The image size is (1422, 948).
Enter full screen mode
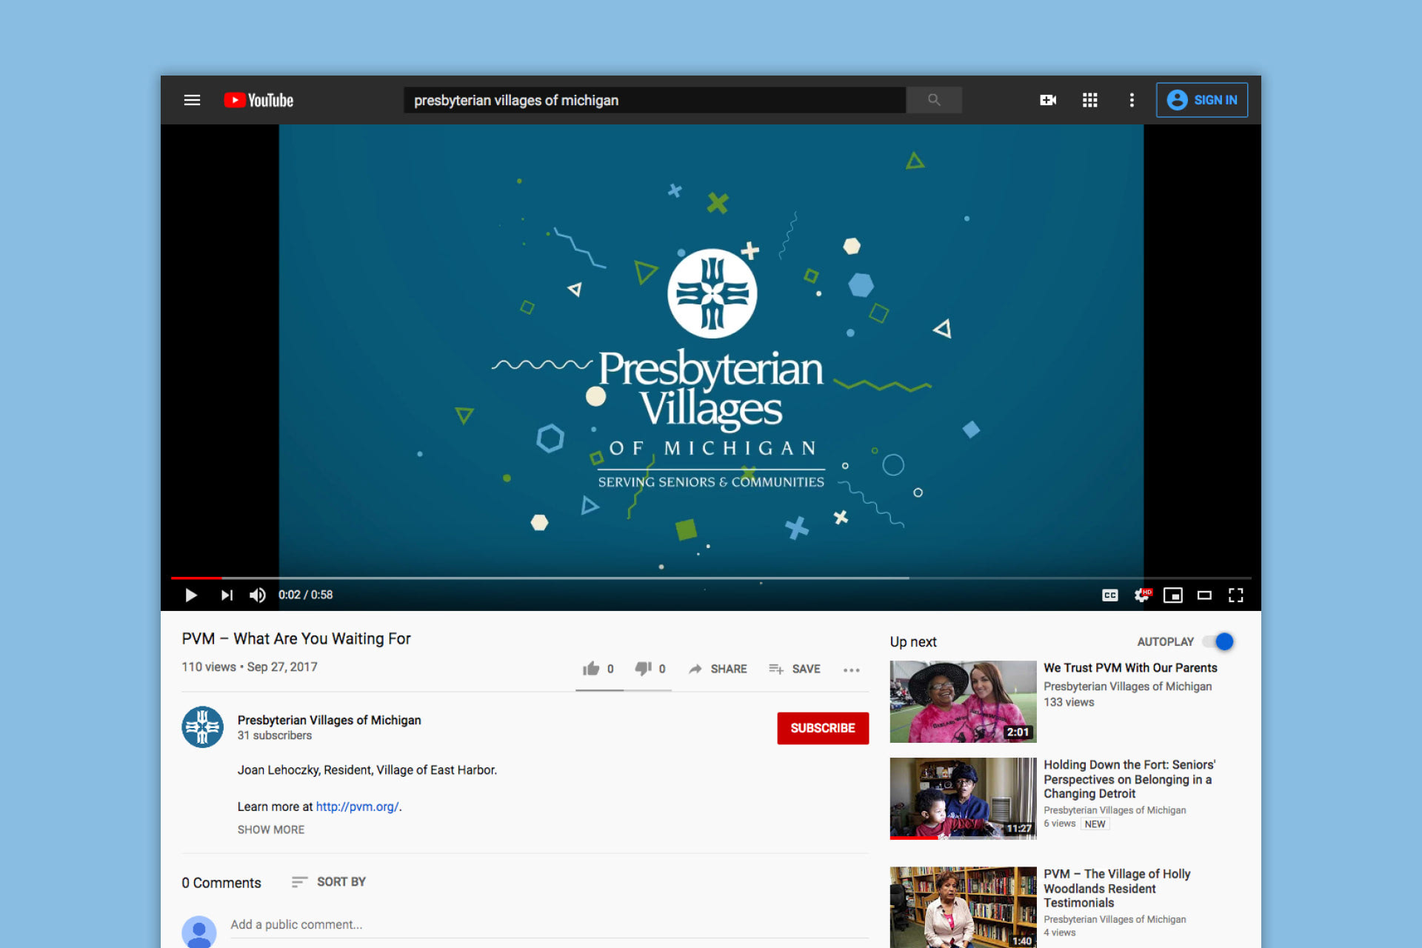point(1235,595)
